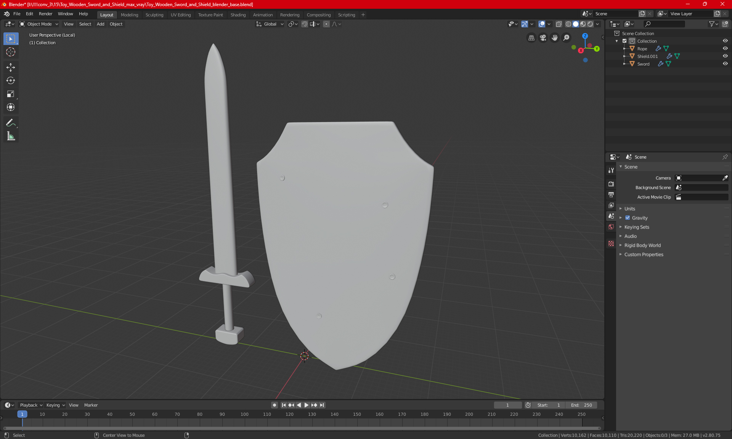Pin the properties editor context
The height and width of the screenshot is (439, 732).
coord(725,157)
